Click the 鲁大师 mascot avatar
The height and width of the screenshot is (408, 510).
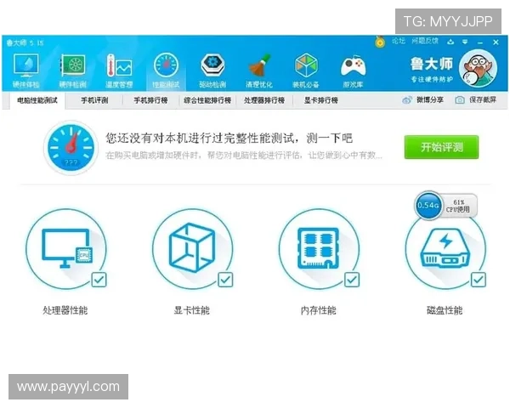(478, 68)
